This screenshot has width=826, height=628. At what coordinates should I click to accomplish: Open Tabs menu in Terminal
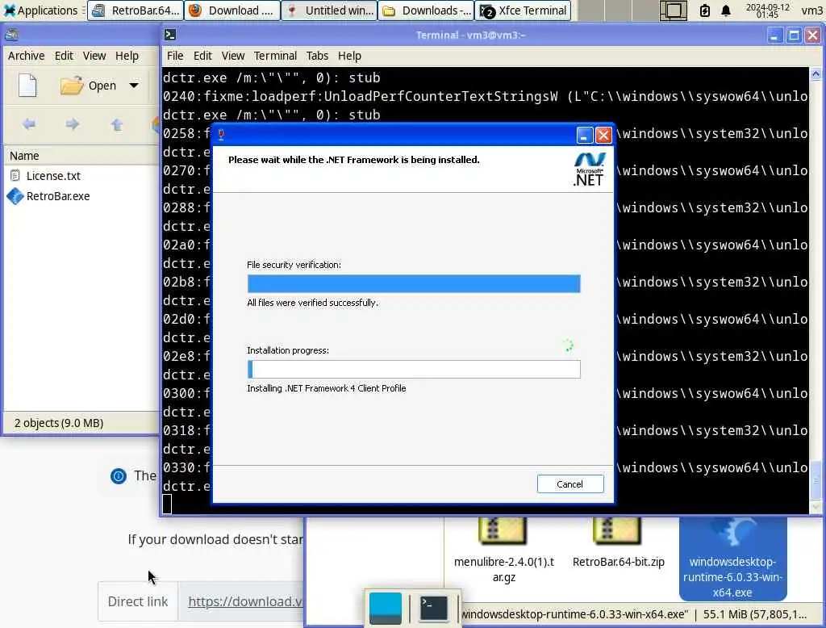pyautogui.click(x=317, y=56)
